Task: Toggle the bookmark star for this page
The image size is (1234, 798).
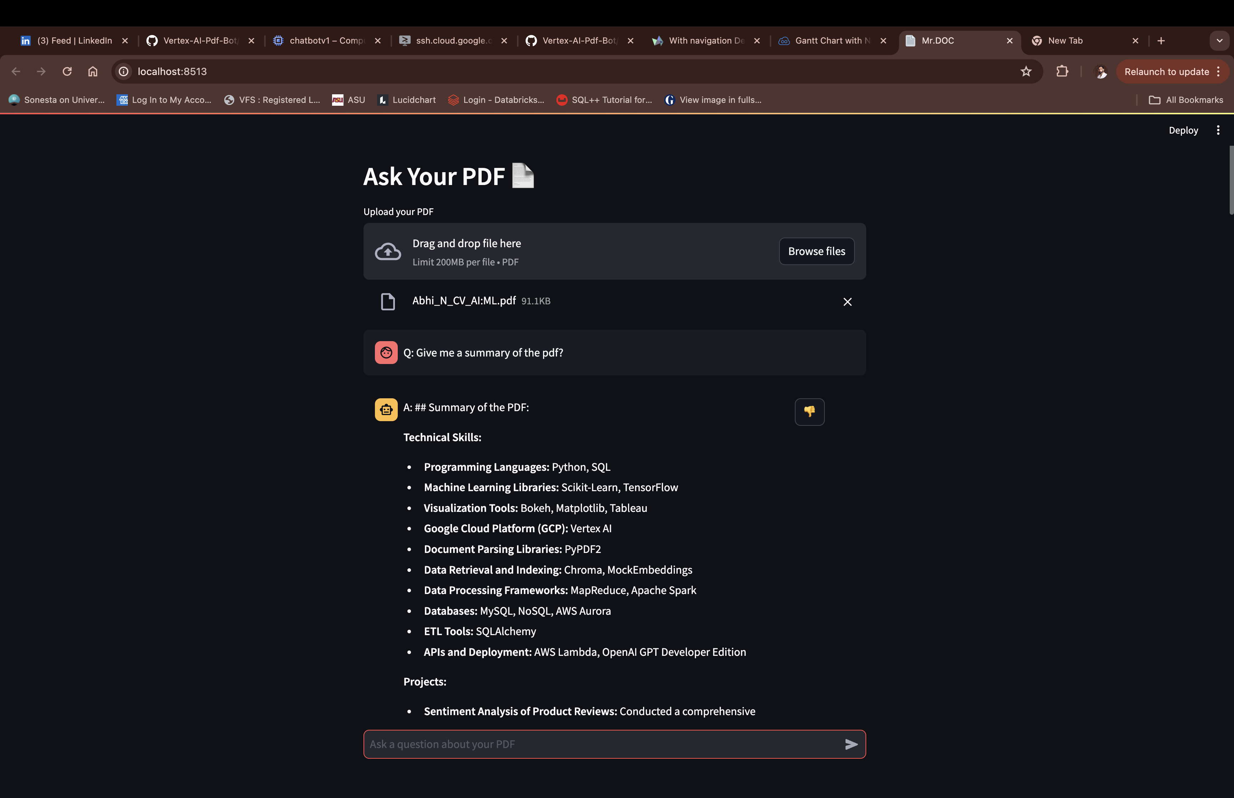Action: click(1026, 71)
